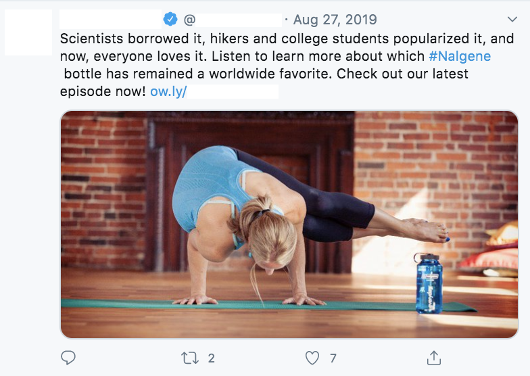Like the tweet with the heart icon
Screen dimensions: 530x376
(x=312, y=357)
